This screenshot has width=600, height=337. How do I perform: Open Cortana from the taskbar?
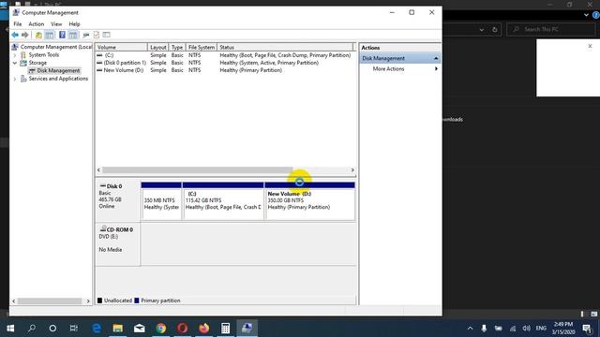point(52,329)
